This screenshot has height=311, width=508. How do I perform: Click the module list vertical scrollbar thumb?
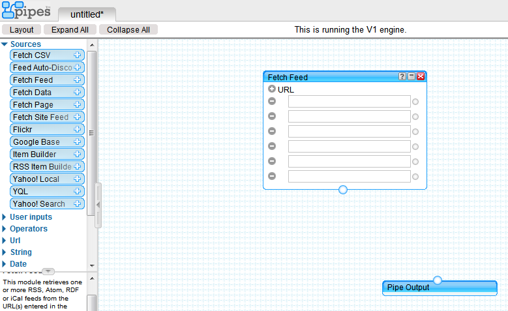click(92, 133)
